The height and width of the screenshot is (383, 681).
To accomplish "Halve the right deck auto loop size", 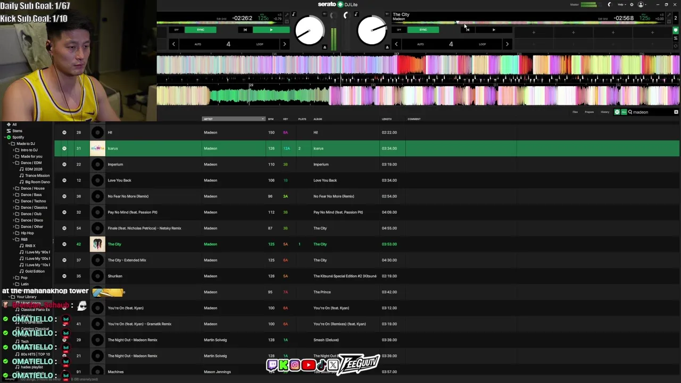I will click(396, 44).
